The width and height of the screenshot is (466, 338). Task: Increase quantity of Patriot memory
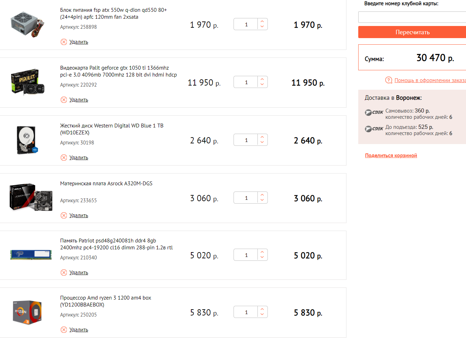262,252
